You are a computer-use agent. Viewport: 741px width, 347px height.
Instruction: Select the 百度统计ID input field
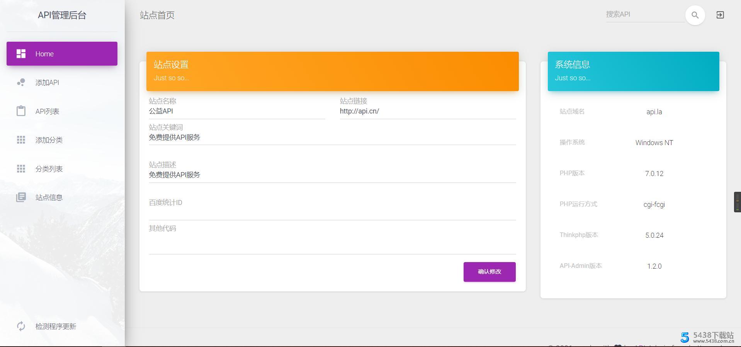[x=332, y=212]
